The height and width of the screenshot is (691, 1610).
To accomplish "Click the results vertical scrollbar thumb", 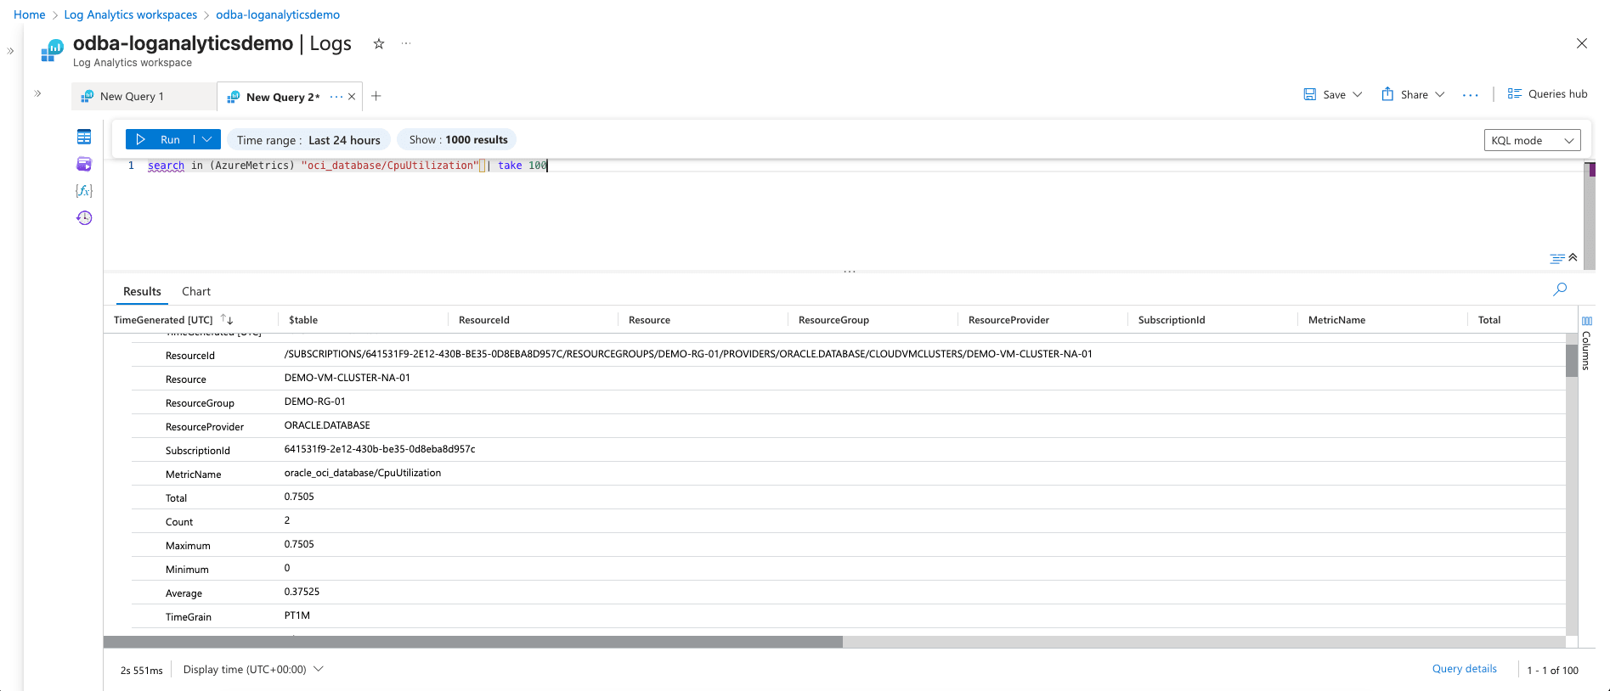I will [x=1572, y=360].
